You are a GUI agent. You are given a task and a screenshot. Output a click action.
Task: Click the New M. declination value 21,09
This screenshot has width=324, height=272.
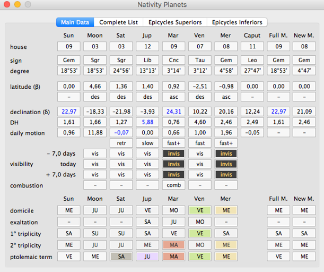[x=304, y=111]
